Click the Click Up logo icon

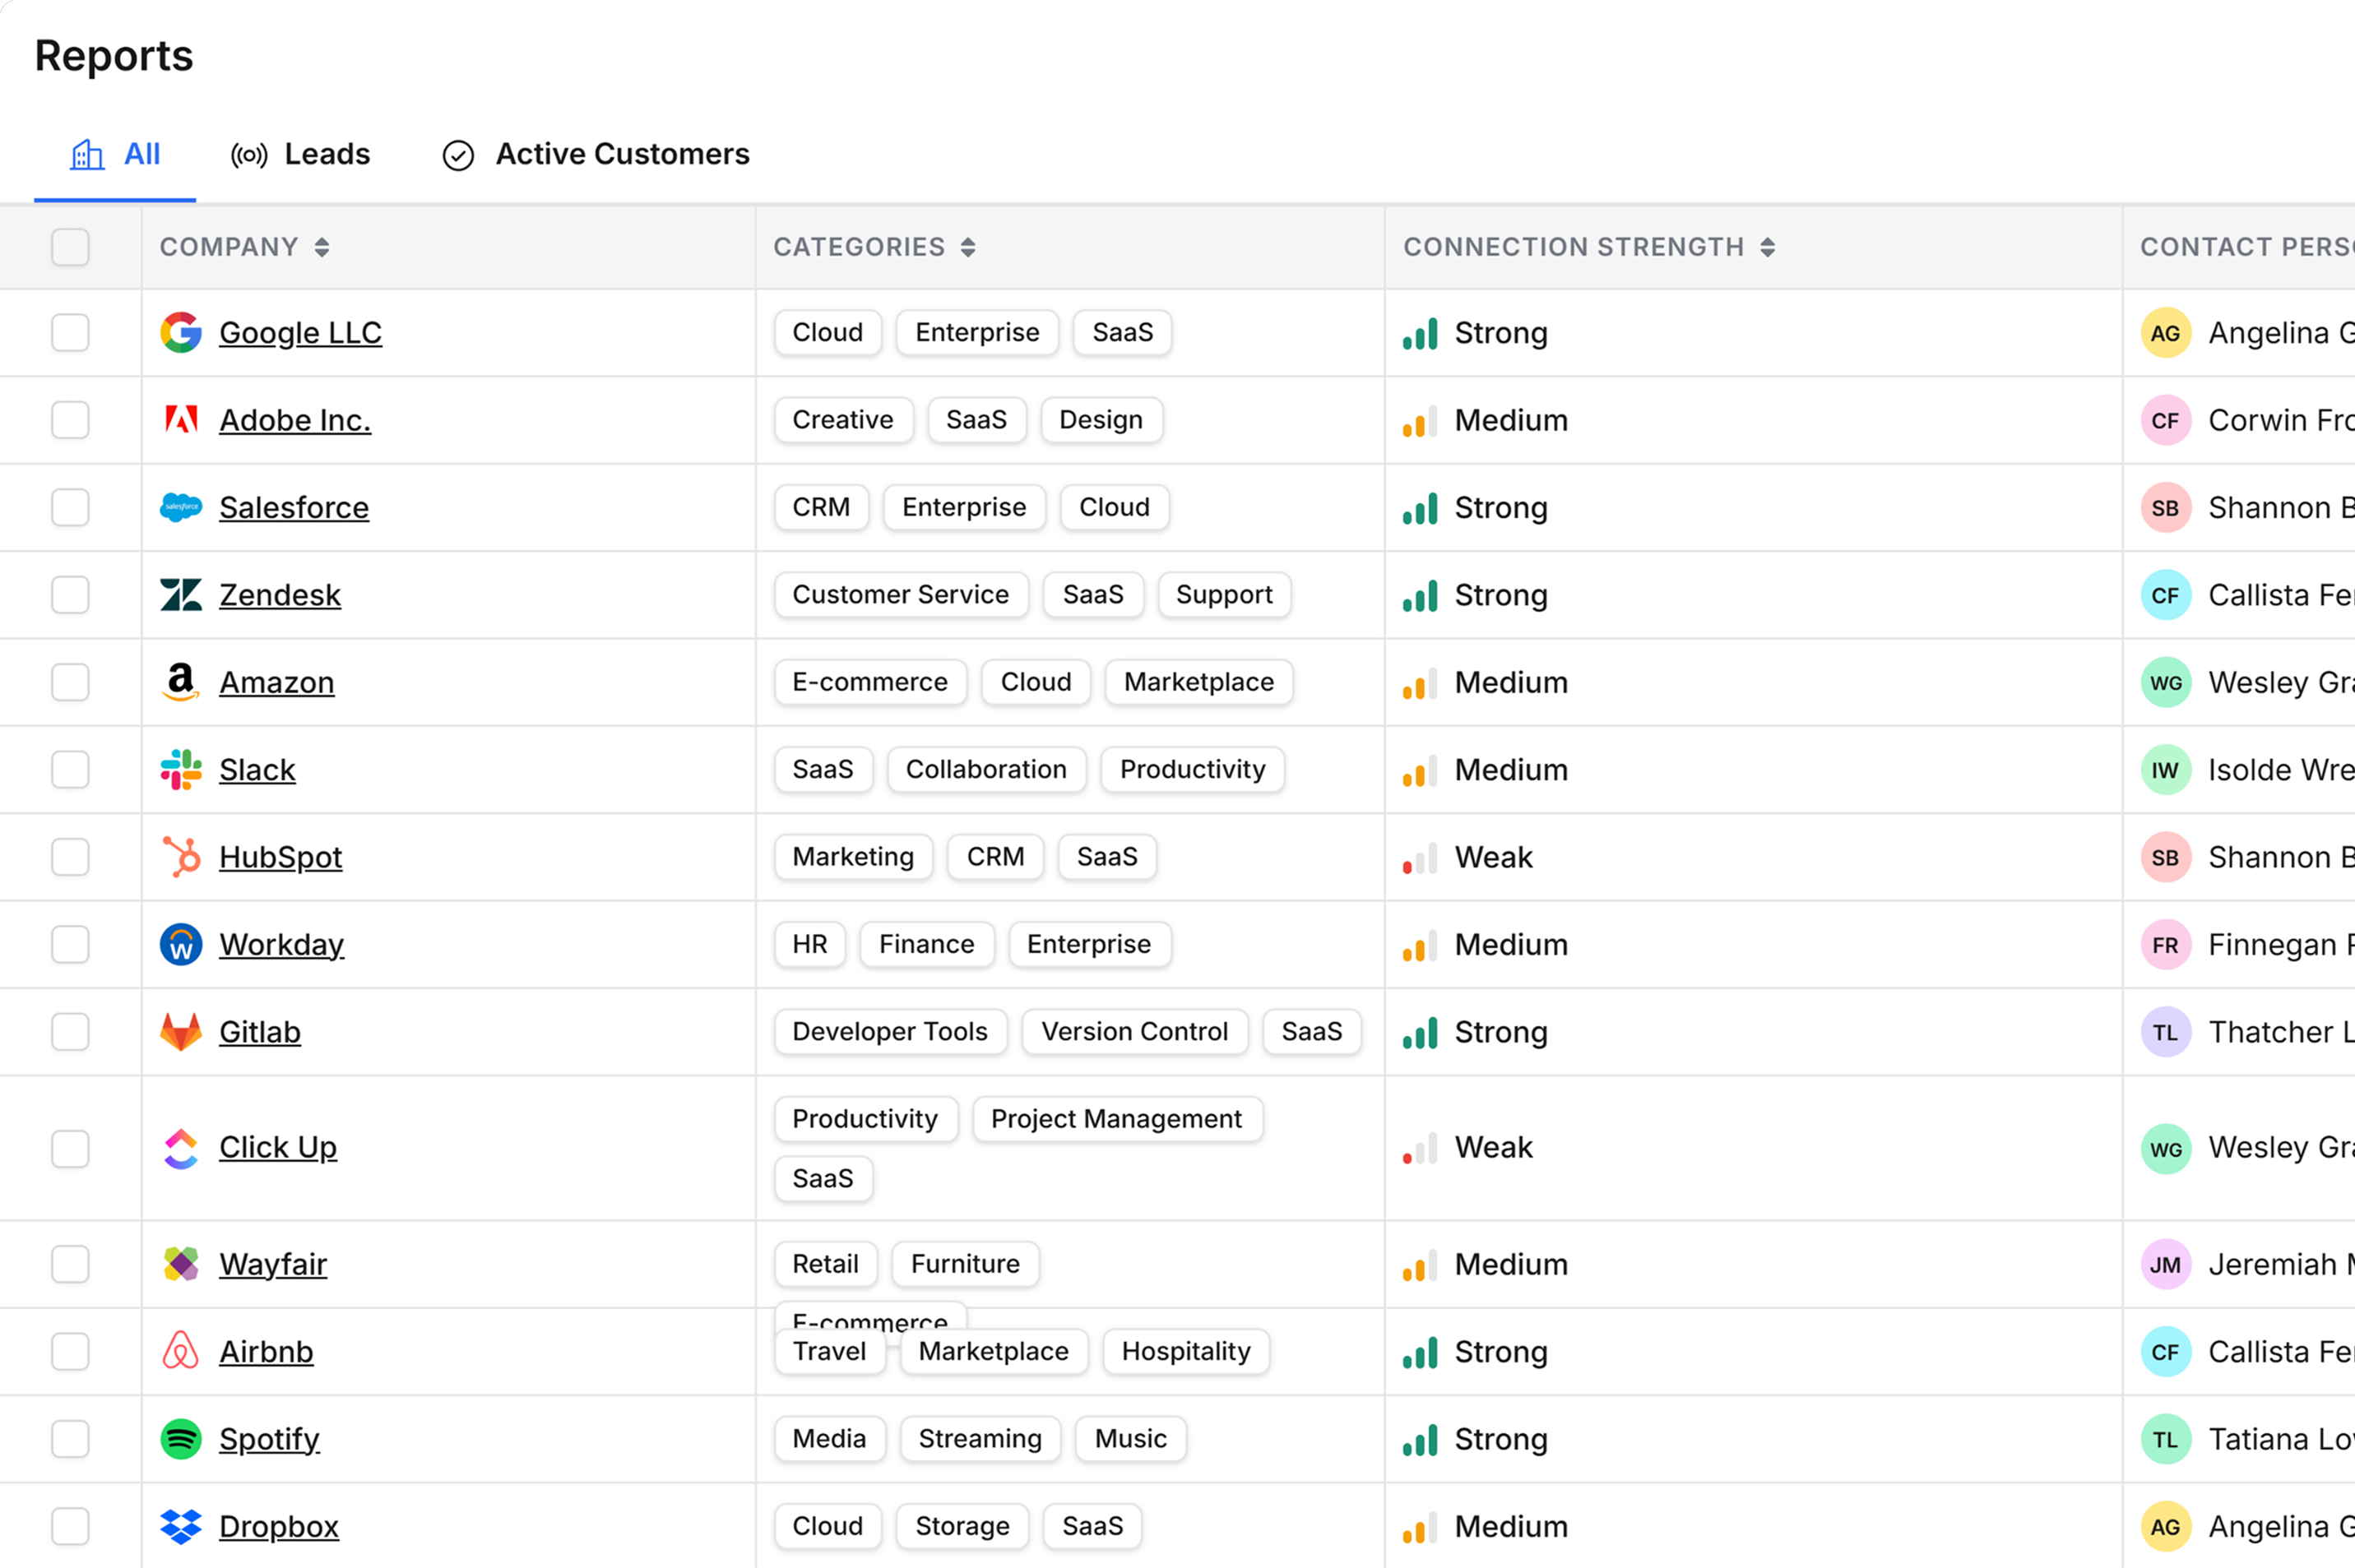click(181, 1148)
